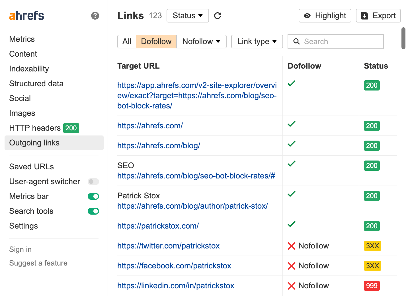Click the magnifier icon in search box
The height and width of the screenshot is (296, 410).
296,42
